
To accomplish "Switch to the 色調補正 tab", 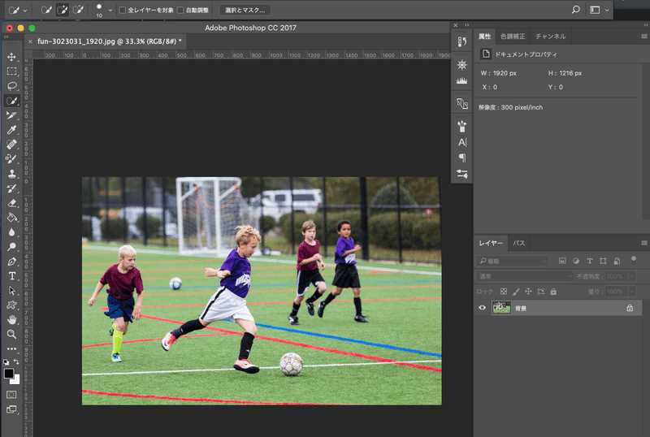I will [513, 37].
